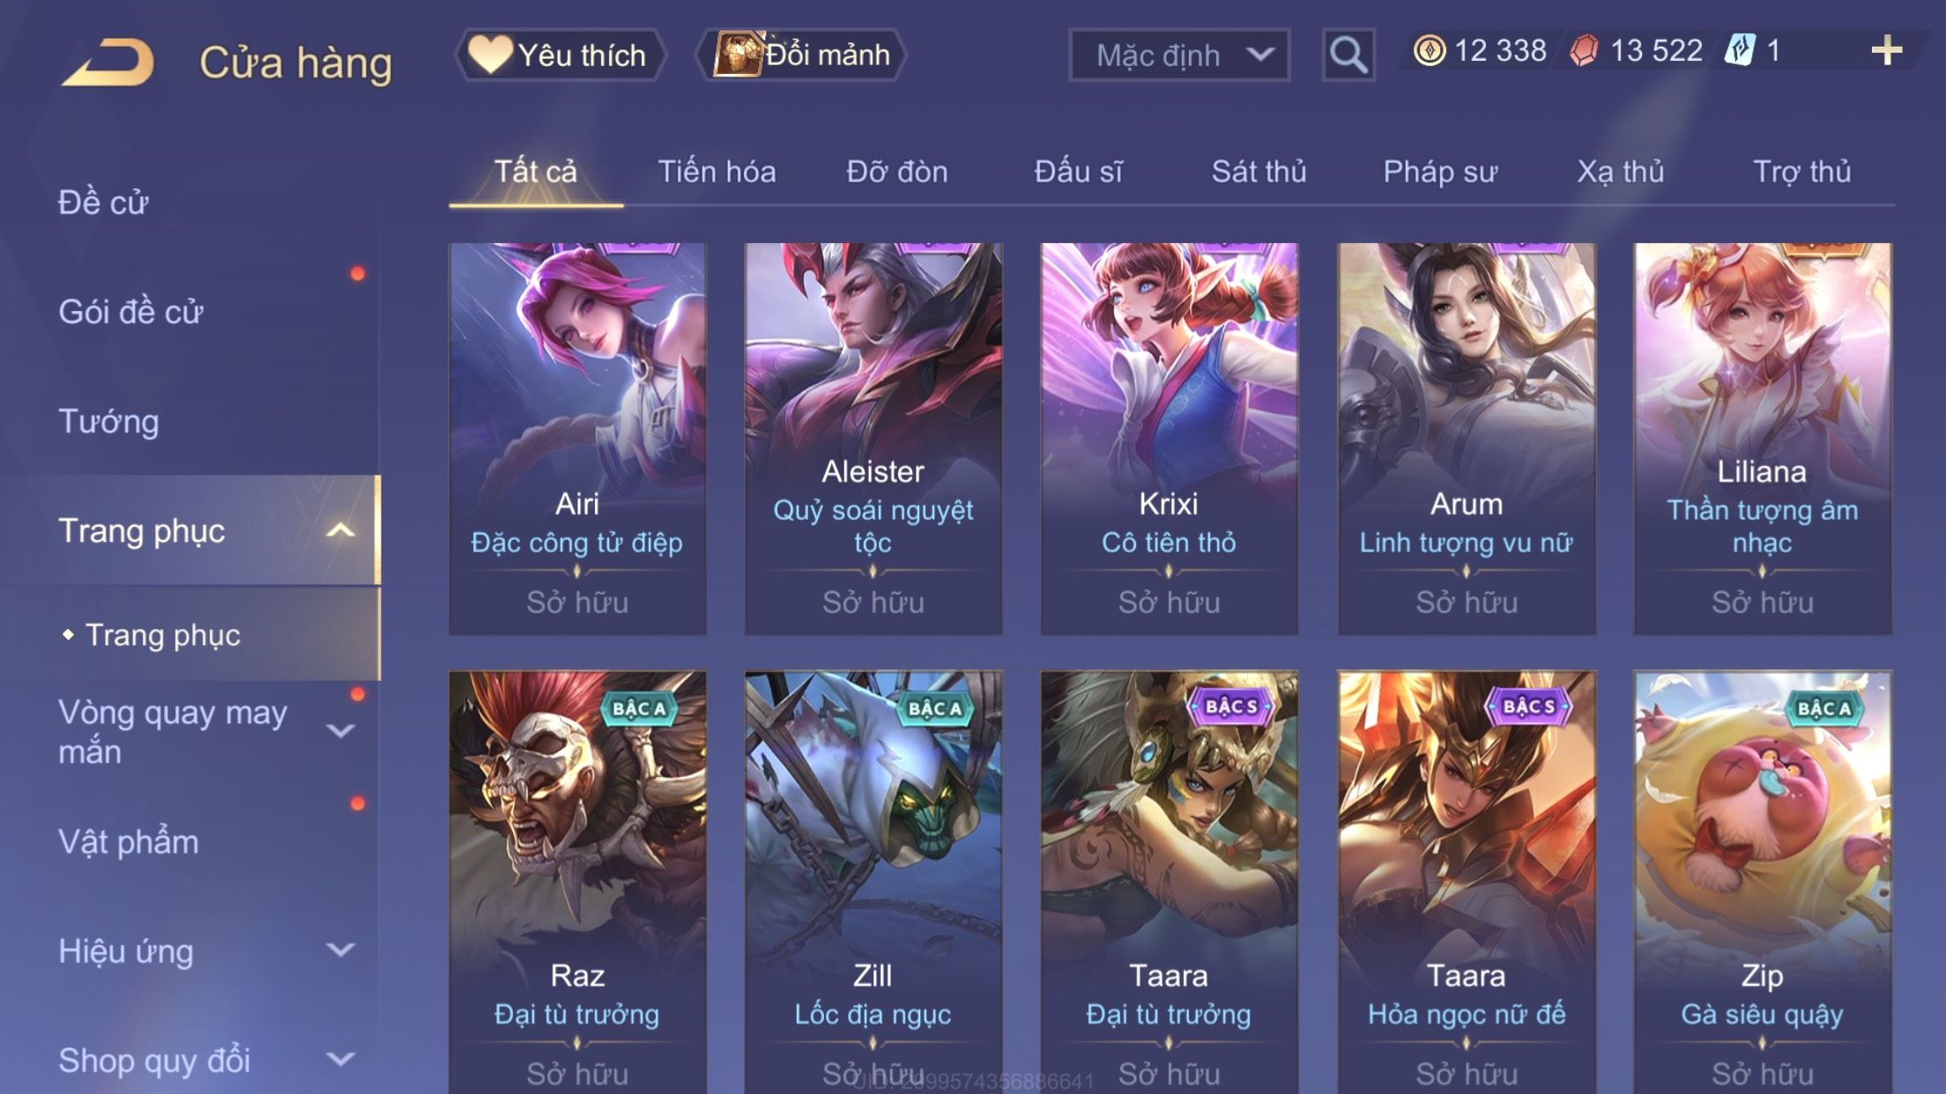Select Zip Gà siêu quậy skin
This screenshot has height=1094, width=1946.
(x=1762, y=882)
